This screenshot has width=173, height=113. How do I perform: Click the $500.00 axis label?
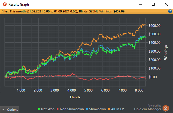tap(155, 34)
